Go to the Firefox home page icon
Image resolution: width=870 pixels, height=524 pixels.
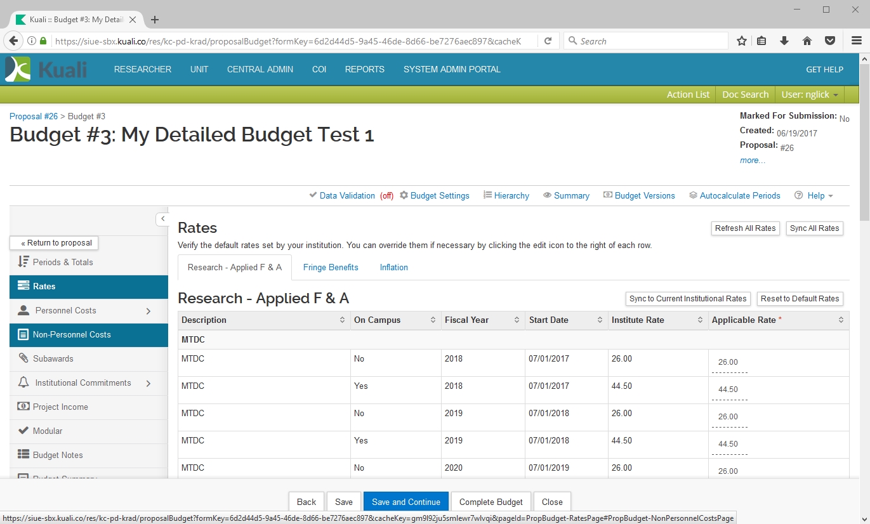click(807, 41)
